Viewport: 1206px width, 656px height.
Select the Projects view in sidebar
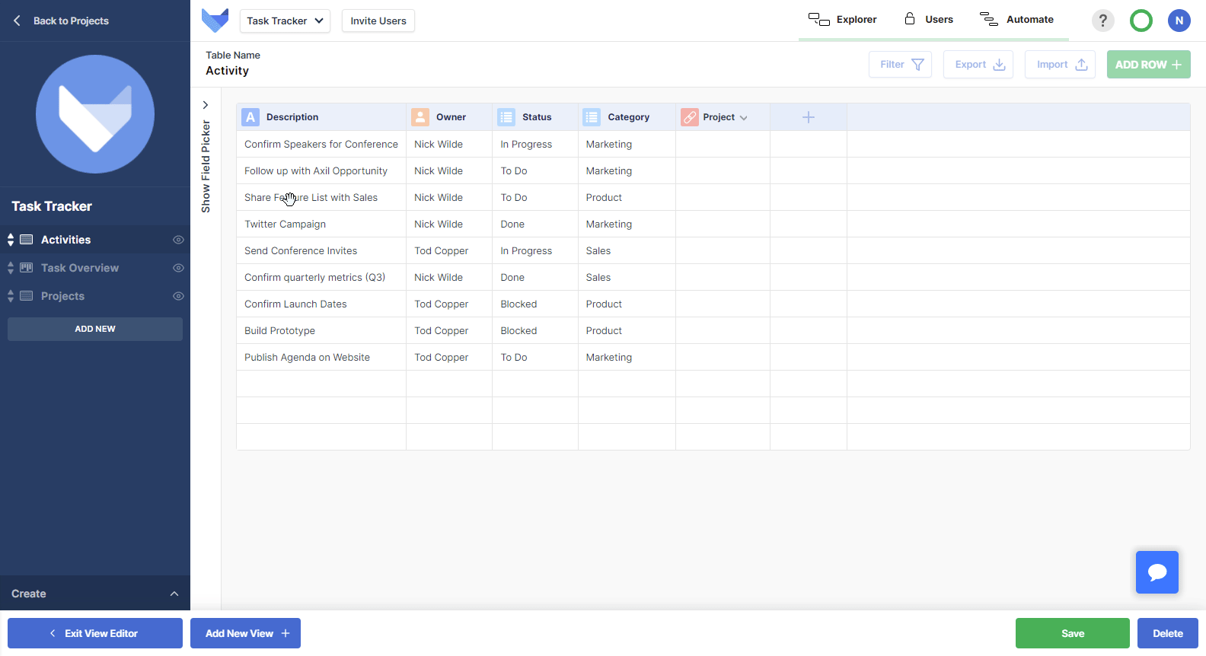tap(95, 296)
